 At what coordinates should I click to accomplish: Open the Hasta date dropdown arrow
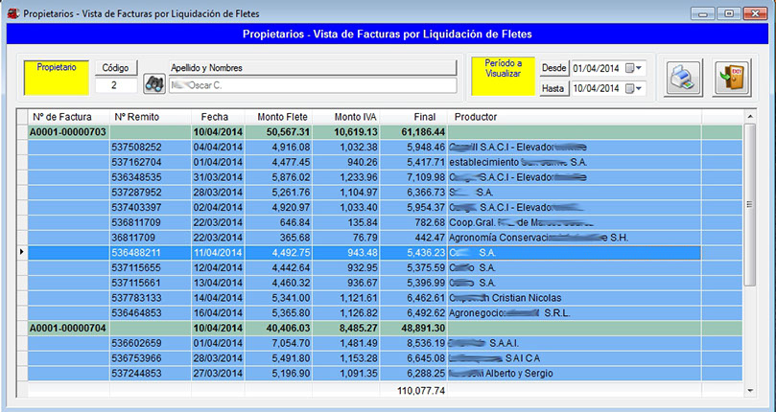(x=641, y=88)
